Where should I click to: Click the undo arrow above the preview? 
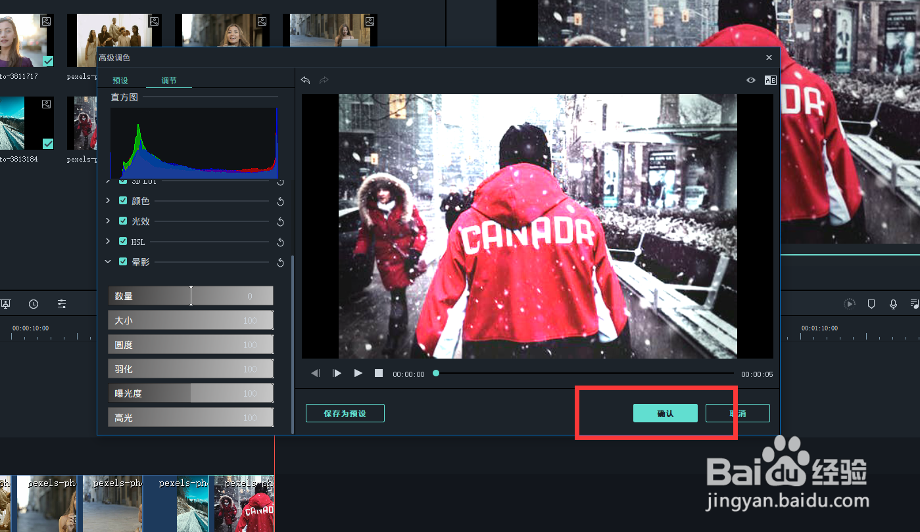click(x=305, y=80)
